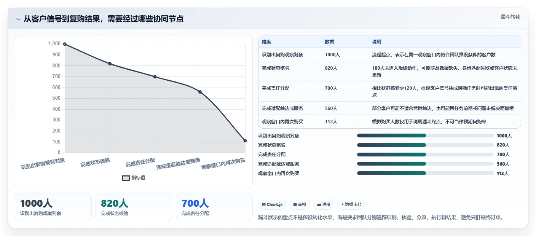Click progress bar for 完成状态核验

(425, 145)
